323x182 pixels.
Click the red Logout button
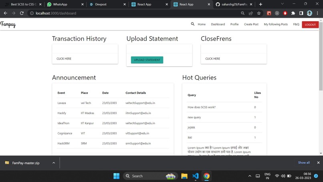click(x=310, y=25)
